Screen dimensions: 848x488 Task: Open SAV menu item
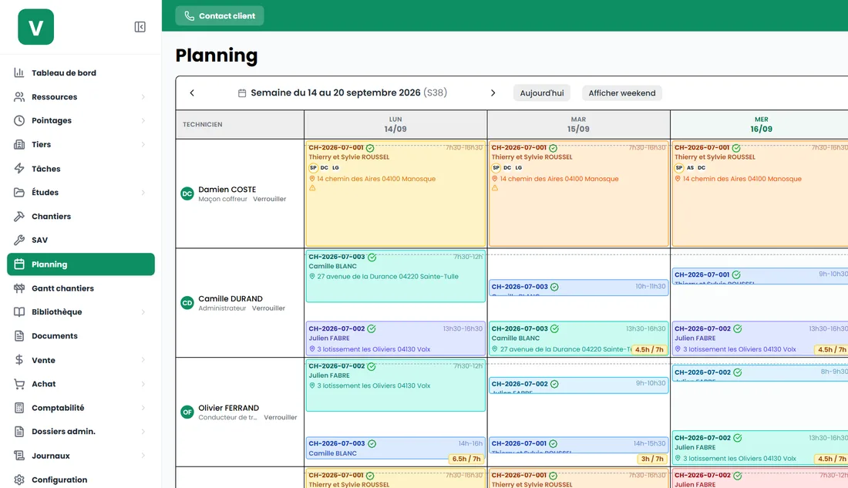pos(81,241)
